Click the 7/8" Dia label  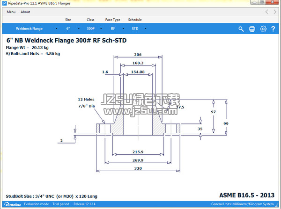(x=87, y=106)
